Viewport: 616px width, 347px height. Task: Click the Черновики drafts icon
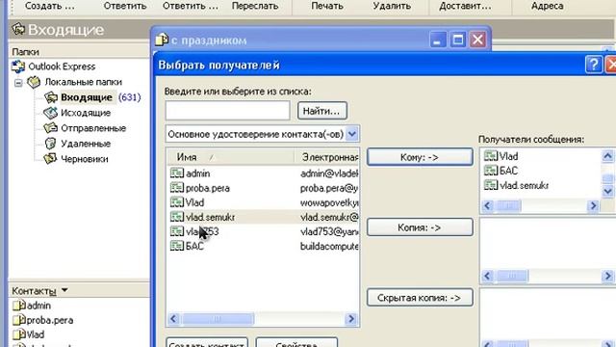click(x=51, y=159)
